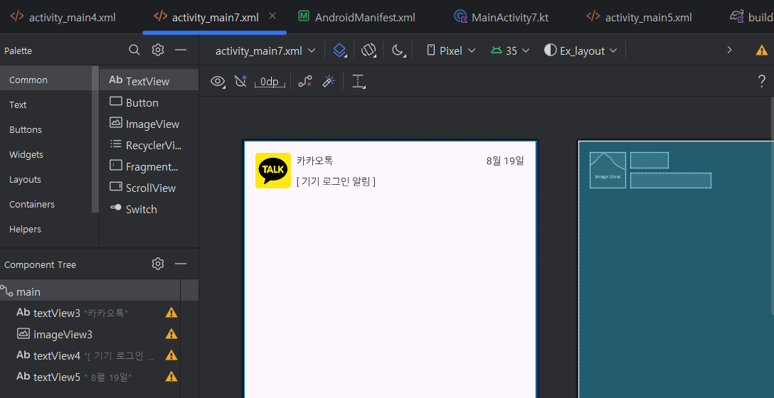774x398 pixels.
Task: Select design surface layers icon
Action: coord(339,50)
